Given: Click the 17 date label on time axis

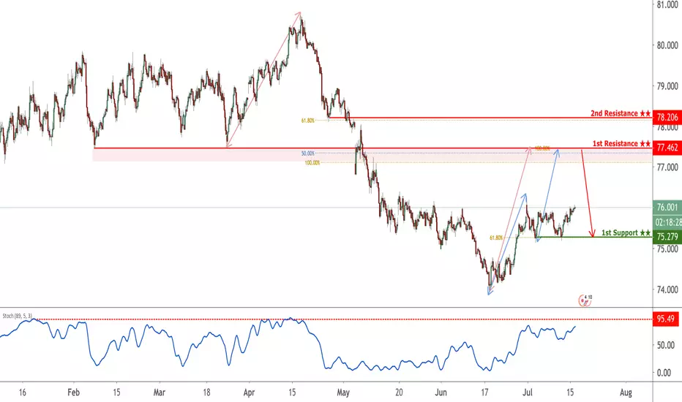Looking at the screenshot, I should point(484,392).
